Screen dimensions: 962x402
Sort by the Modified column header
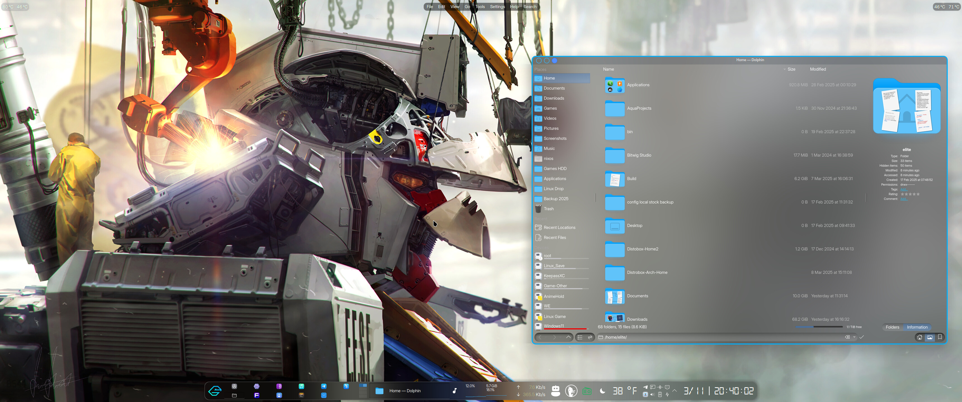click(818, 69)
